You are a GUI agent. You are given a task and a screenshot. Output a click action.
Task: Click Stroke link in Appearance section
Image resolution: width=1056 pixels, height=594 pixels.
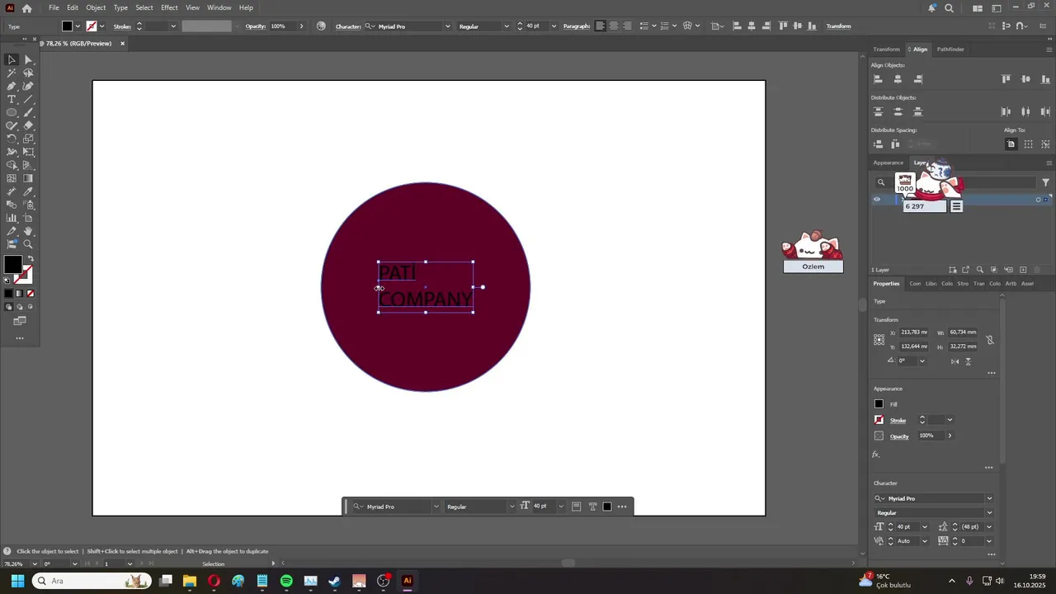click(898, 420)
